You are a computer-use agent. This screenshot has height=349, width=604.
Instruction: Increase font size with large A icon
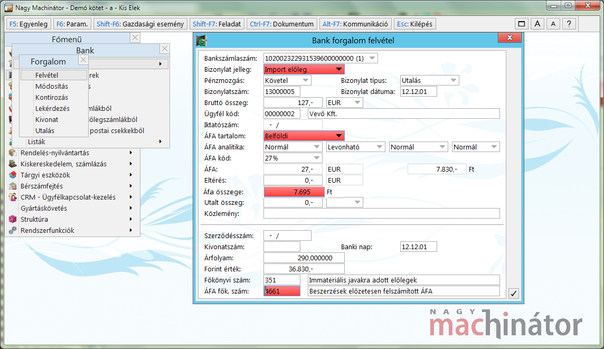click(x=537, y=24)
